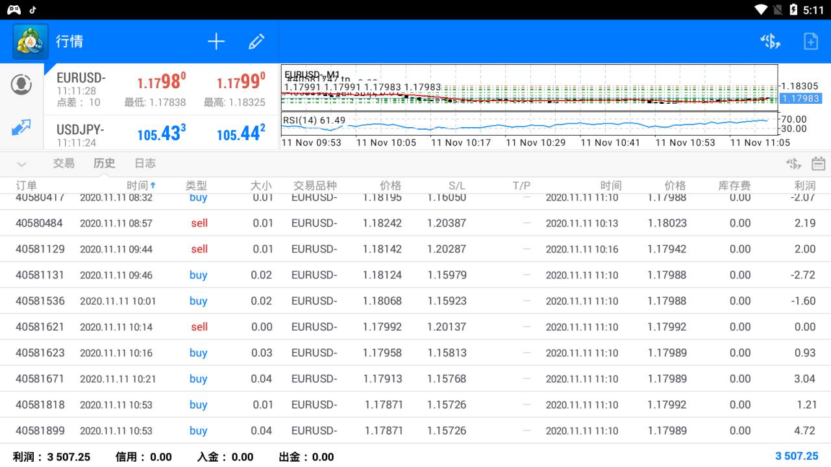
Task: Sort by the 订单 column header
Action: coord(27,186)
